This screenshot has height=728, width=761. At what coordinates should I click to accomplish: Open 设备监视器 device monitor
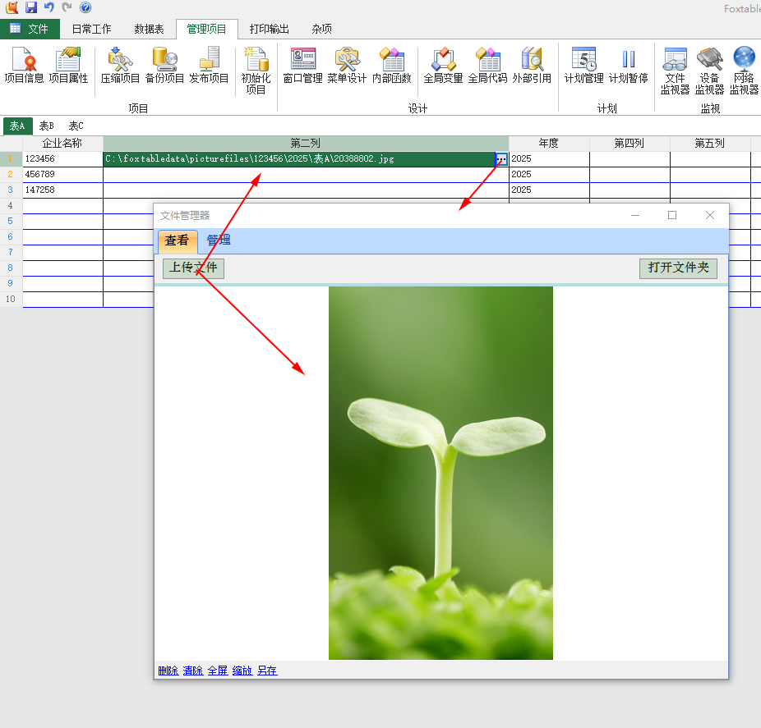pos(709,71)
